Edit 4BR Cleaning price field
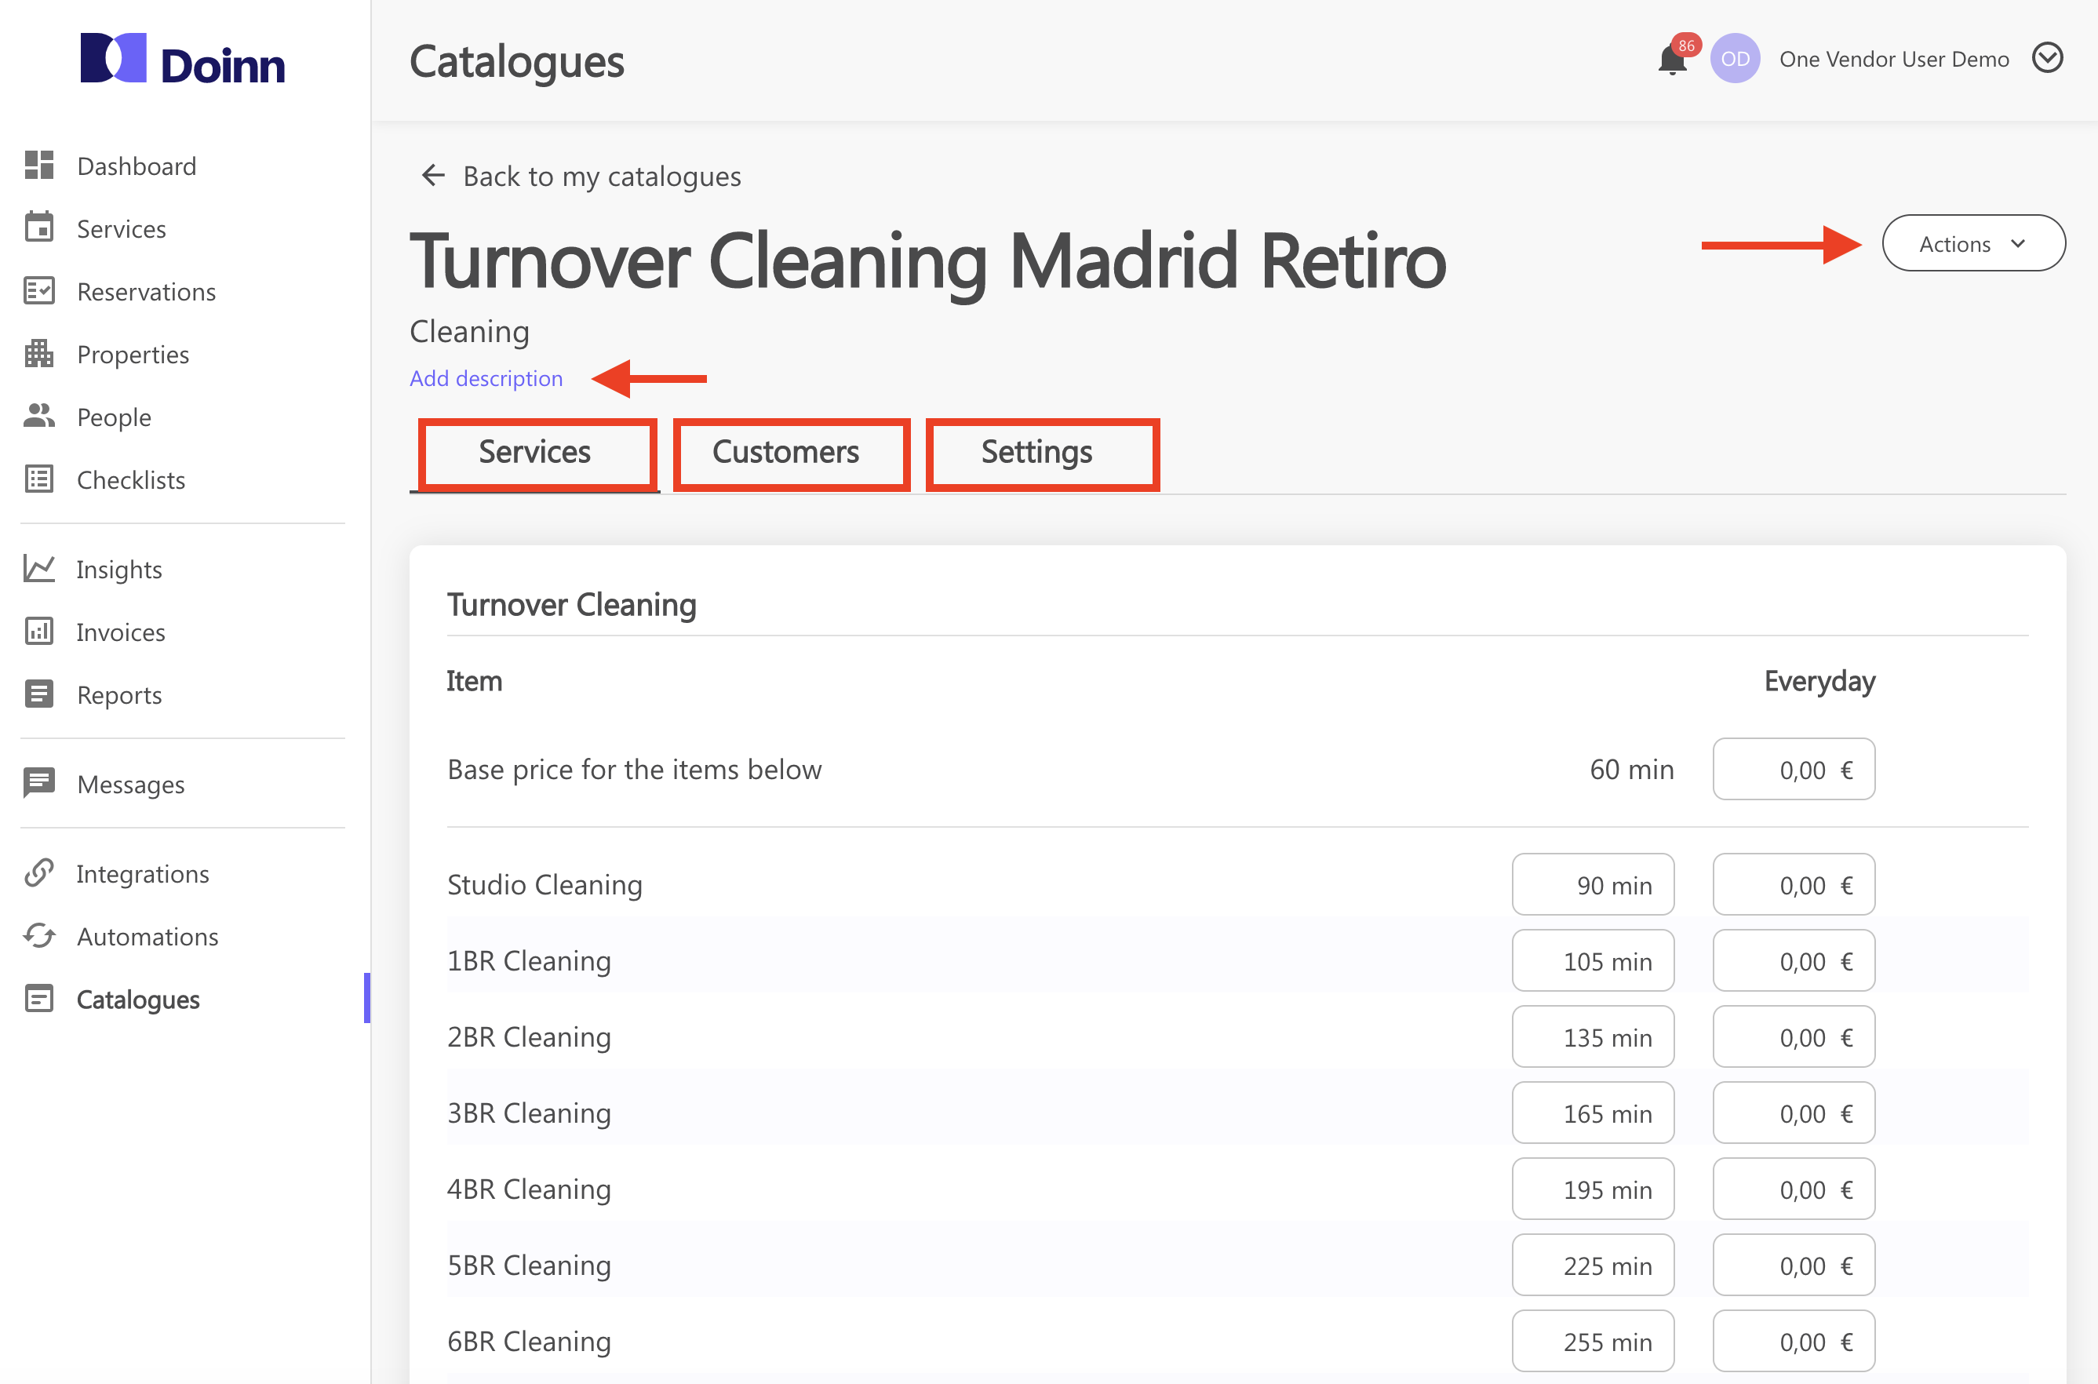This screenshot has width=2098, height=1384. [1794, 1189]
